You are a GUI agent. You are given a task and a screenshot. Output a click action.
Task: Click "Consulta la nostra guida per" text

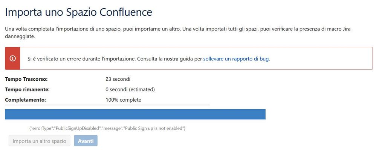170,59
